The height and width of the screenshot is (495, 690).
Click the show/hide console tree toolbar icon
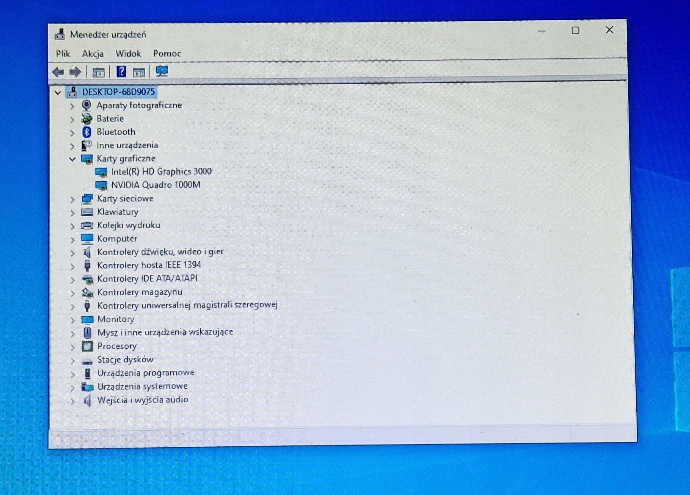tap(98, 72)
